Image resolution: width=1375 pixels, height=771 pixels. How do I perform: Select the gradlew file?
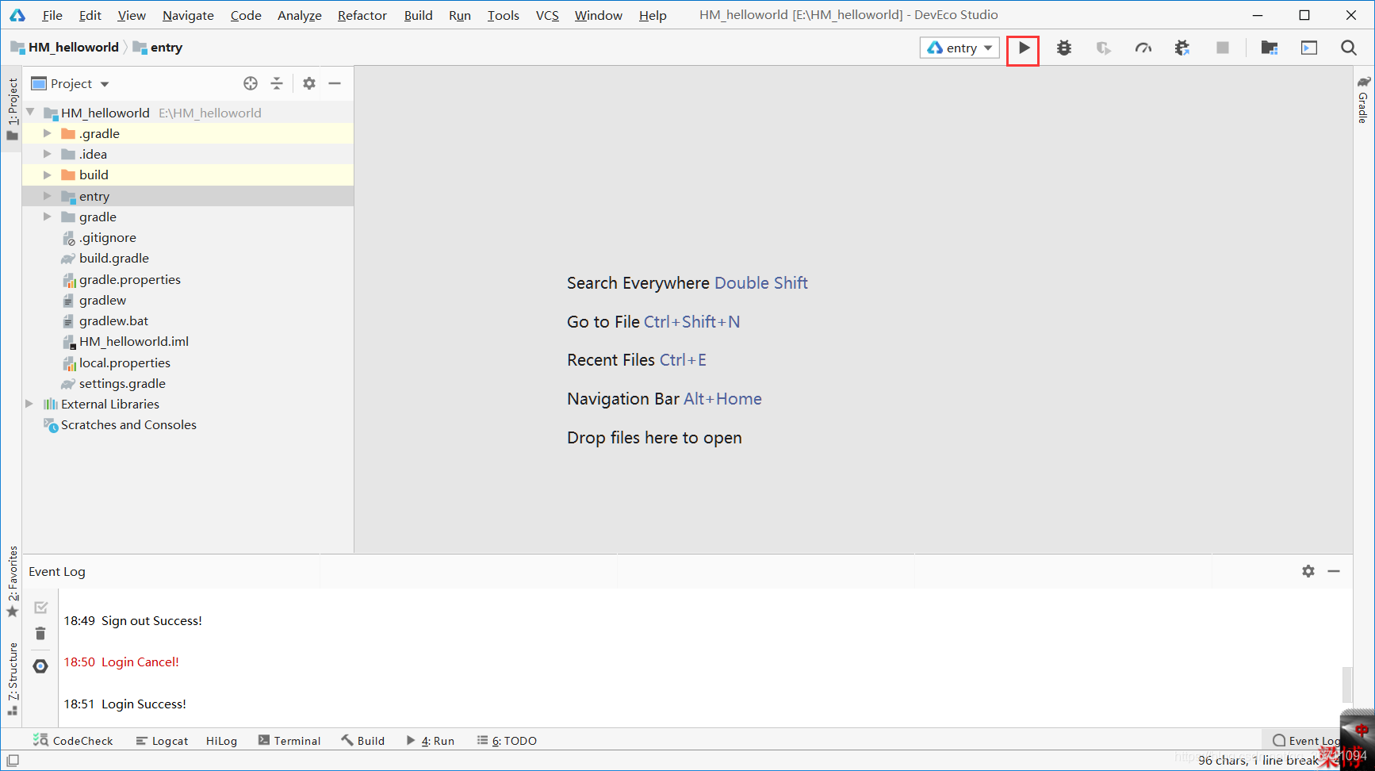point(102,300)
